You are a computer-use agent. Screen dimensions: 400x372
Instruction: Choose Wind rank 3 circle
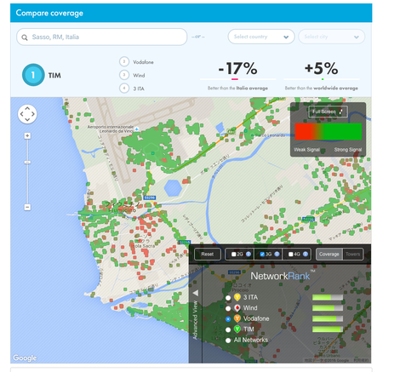tap(124, 75)
